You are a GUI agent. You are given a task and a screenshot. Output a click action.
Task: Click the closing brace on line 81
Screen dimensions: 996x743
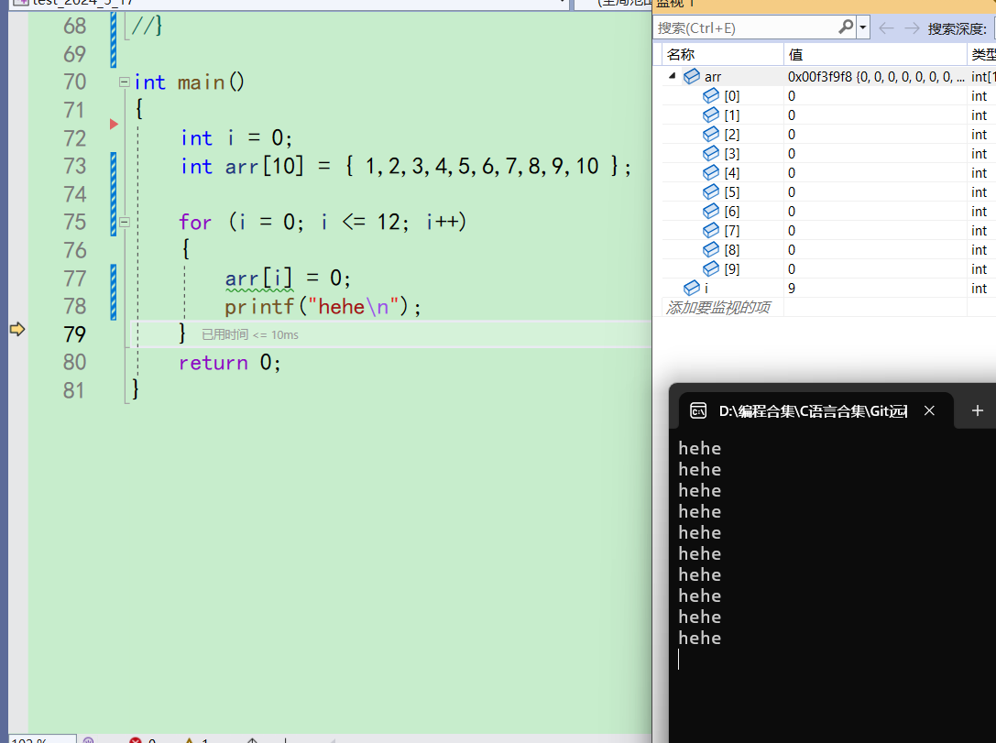click(x=136, y=389)
